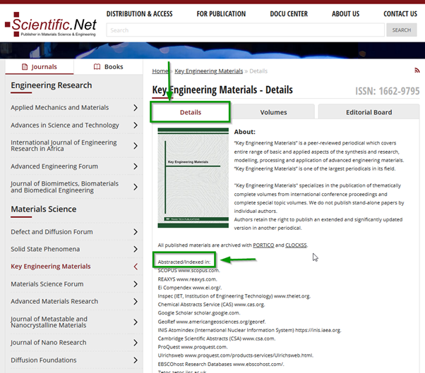Open Materials Science Forum journal
Screen dimensions: 425x373
tap(47, 284)
